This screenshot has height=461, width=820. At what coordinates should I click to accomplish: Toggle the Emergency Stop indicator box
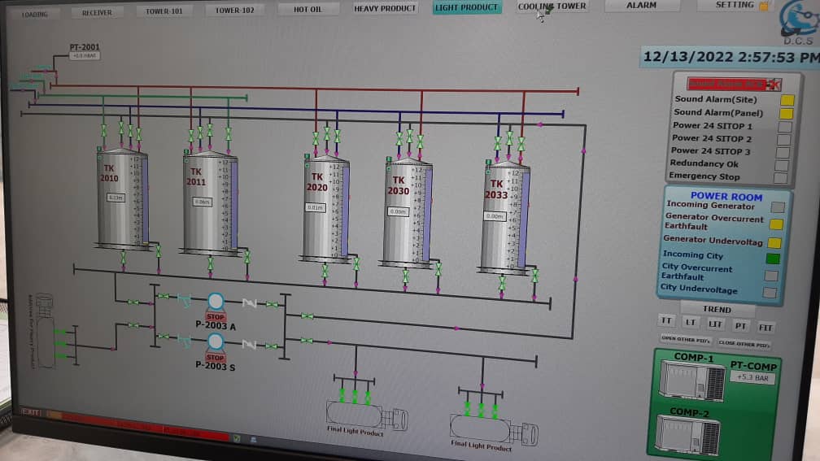[781, 177]
